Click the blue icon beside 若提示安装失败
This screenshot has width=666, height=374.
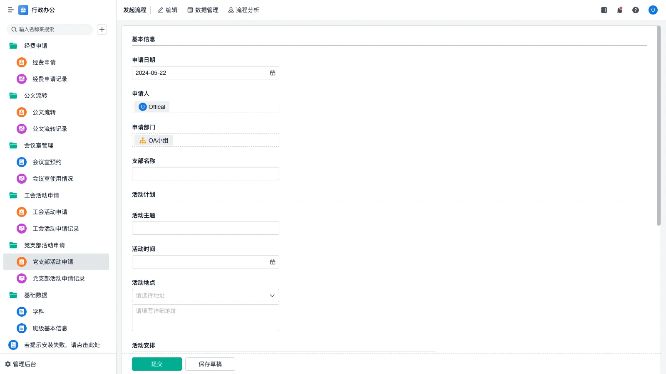13,345
